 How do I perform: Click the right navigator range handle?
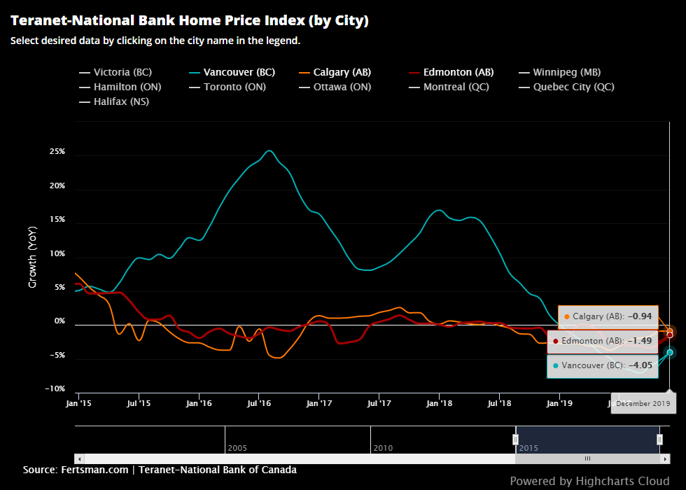coord(659,437)
